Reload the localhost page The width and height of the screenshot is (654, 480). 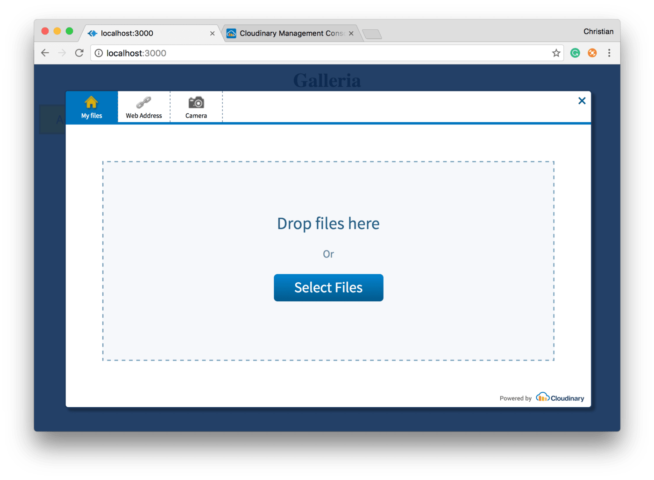(79, 53)
